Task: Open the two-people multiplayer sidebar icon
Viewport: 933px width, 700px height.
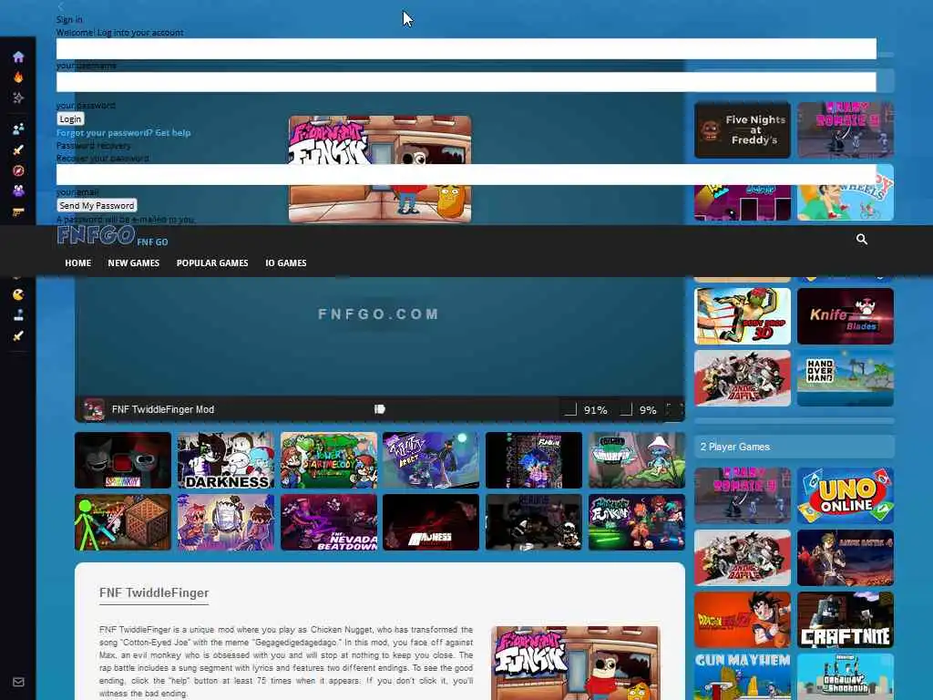Action: click(x=18, y=129)
